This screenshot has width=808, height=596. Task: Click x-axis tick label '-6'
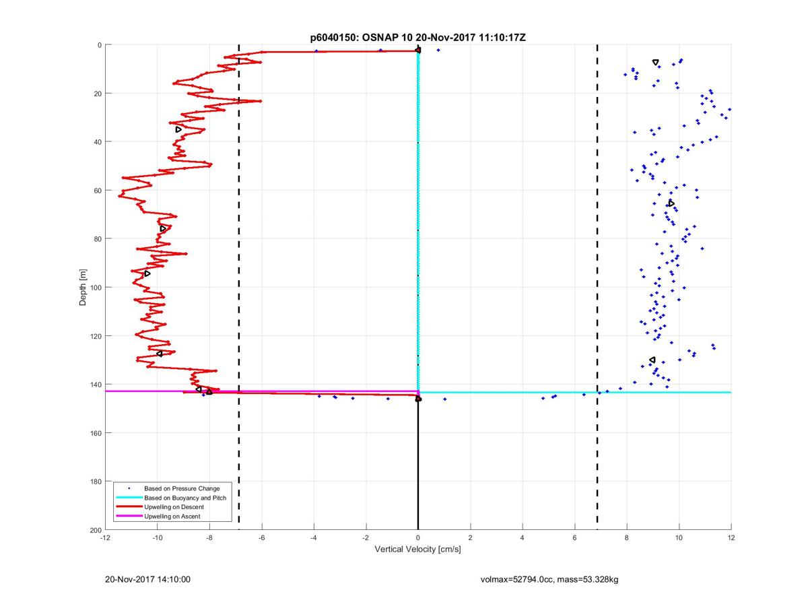pos(261,538)
